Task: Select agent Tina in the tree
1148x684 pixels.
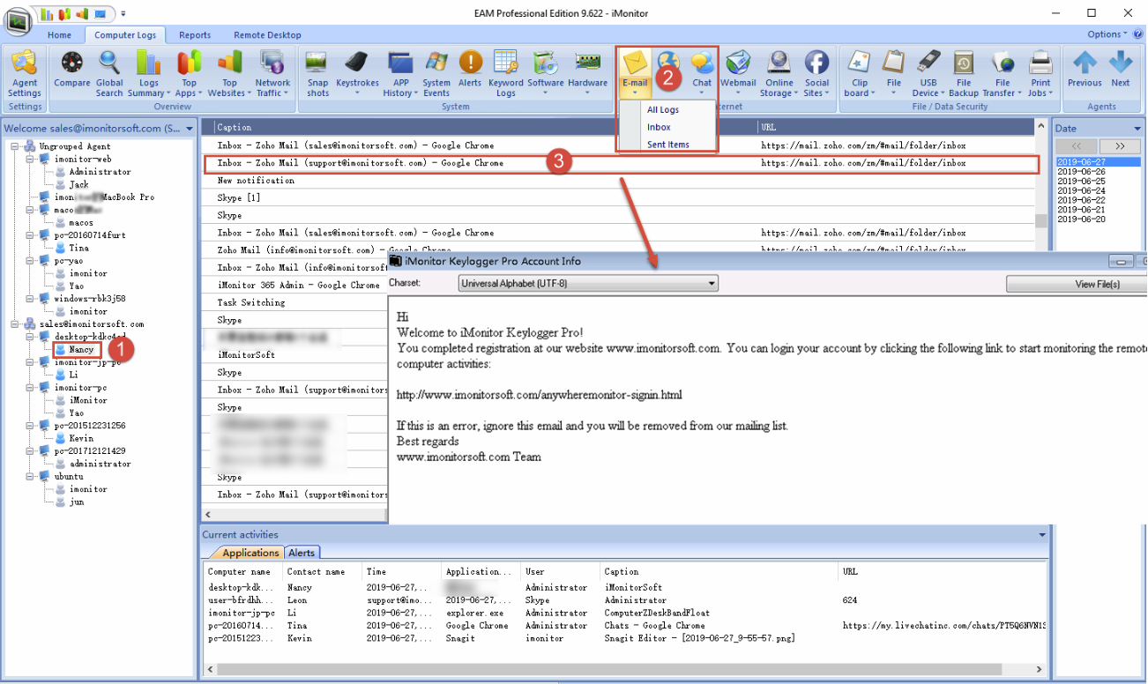Action: pos(78,249)
